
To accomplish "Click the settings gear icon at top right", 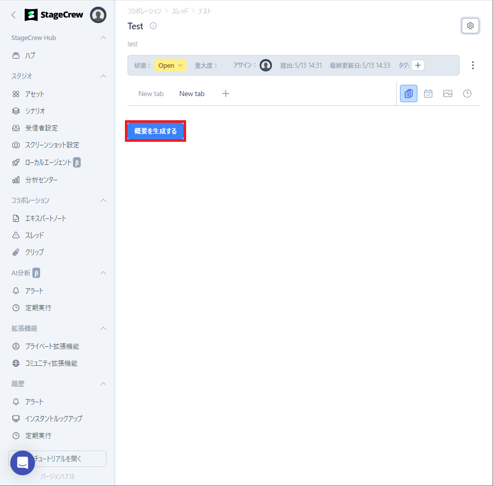I will click(470, 26).
